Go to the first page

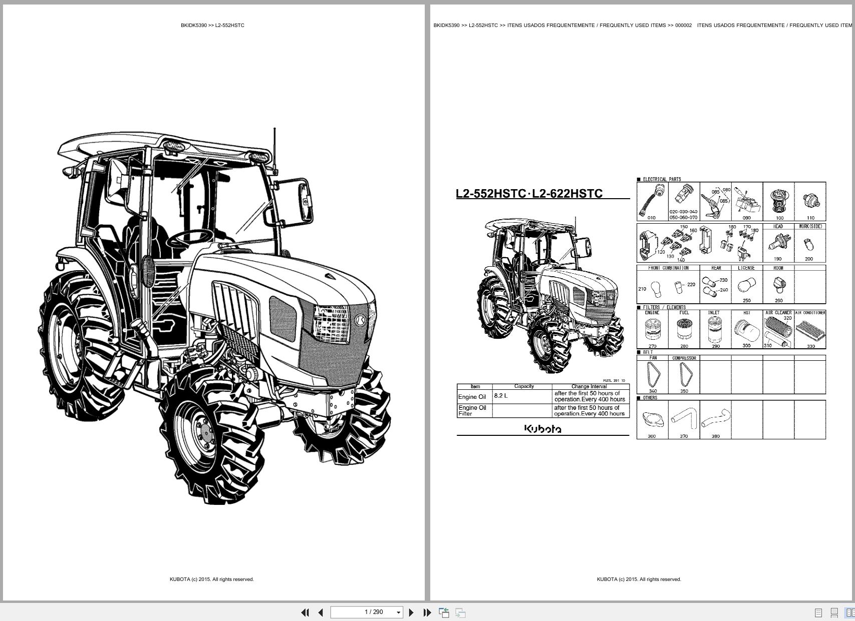305,612
